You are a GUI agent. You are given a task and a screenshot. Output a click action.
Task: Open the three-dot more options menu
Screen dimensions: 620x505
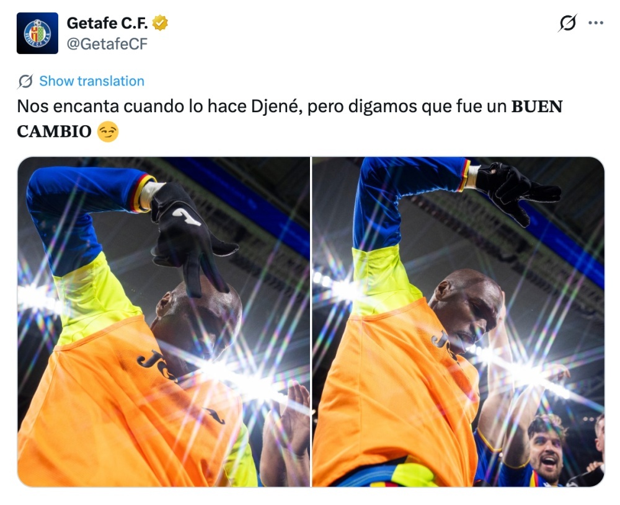pyautogui.click(x=596, y=23)
